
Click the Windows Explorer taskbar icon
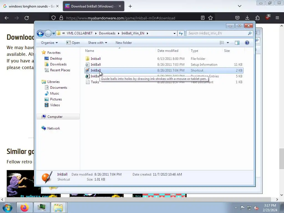(59, 207)
